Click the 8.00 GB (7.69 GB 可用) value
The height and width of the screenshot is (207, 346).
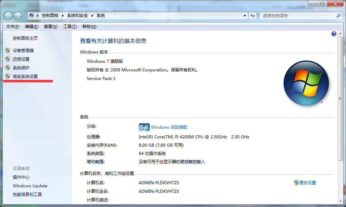tap(161, 145)
